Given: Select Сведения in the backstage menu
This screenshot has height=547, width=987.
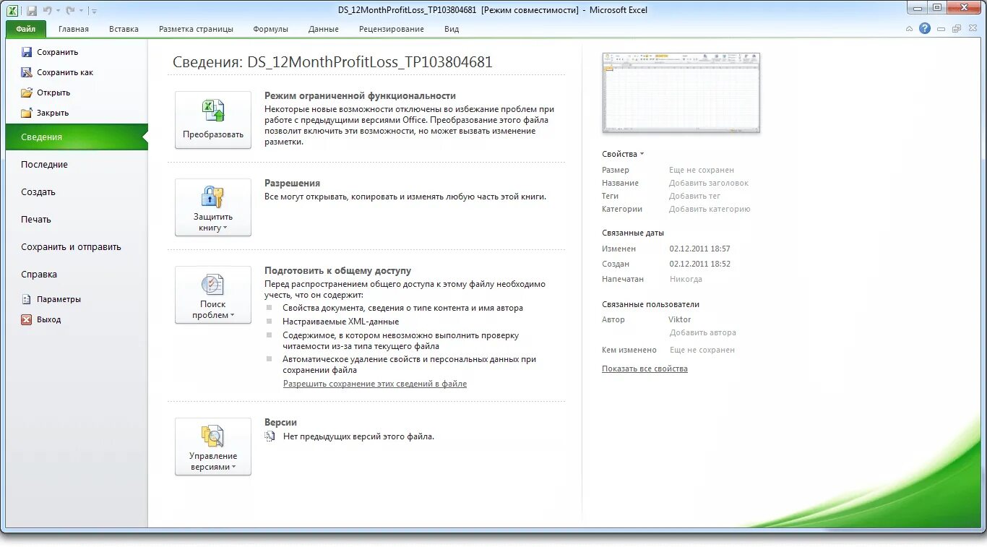Looking at the screenshot, I should 75,137.
